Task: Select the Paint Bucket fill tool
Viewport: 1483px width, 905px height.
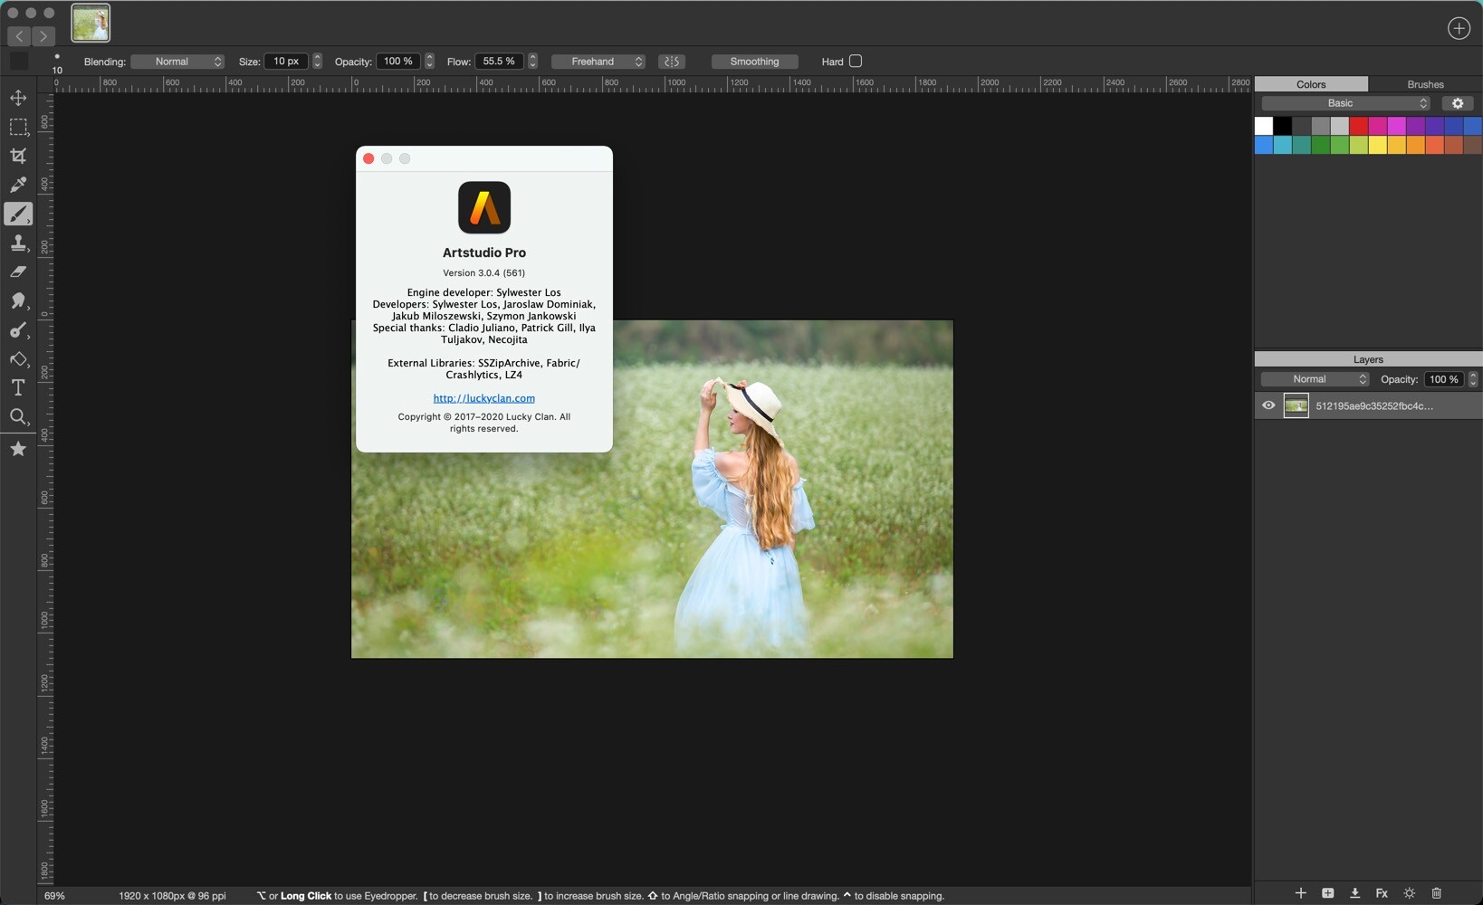Action: (x=18, y=359)
